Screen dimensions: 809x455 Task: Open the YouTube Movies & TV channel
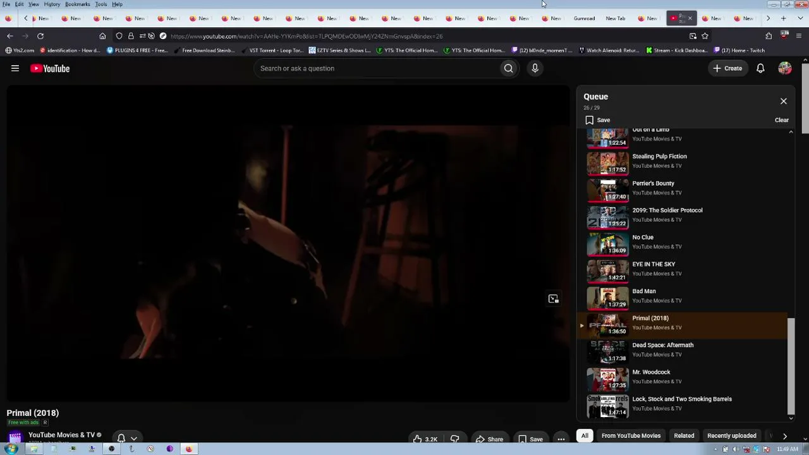pyautogui.click(x=61, y=435)
